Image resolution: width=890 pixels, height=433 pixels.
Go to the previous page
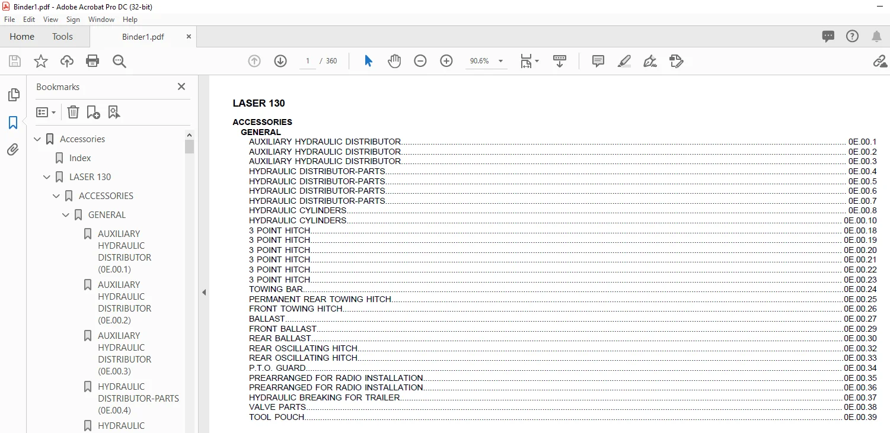[x=254, y=61]
